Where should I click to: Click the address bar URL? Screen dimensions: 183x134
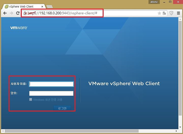pos(63,13)
